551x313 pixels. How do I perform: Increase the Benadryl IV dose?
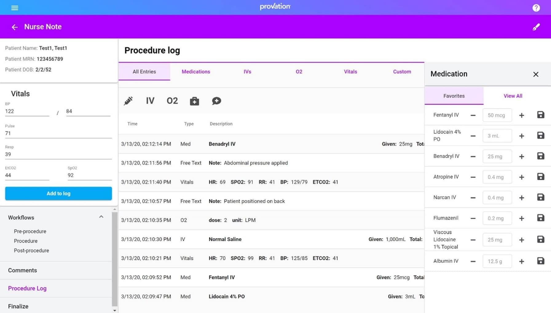coord(521,156)
